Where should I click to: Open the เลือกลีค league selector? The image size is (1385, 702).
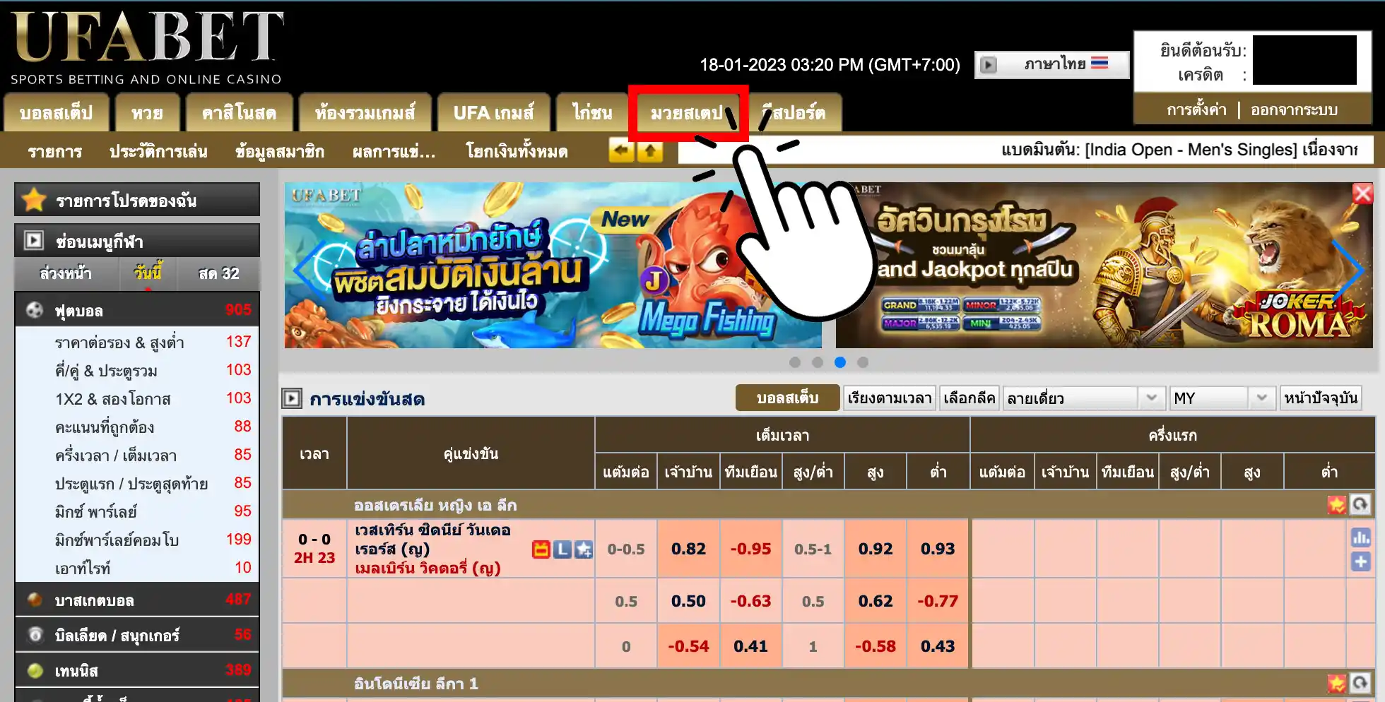(x=969, y=398)
